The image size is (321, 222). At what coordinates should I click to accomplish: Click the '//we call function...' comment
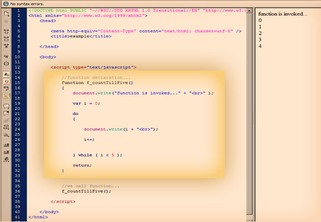[90, 186]
